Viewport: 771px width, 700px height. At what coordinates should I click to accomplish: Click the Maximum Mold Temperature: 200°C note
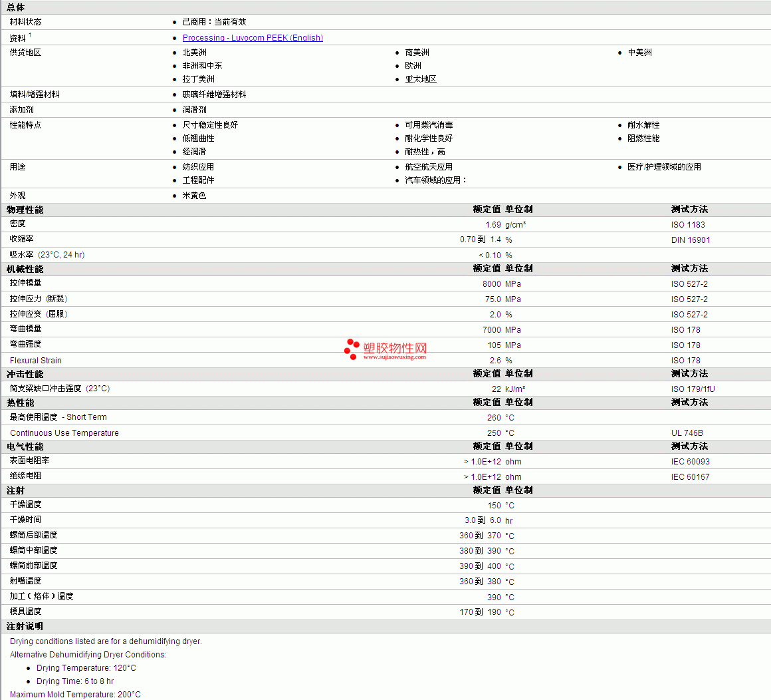tap(75, 695)
